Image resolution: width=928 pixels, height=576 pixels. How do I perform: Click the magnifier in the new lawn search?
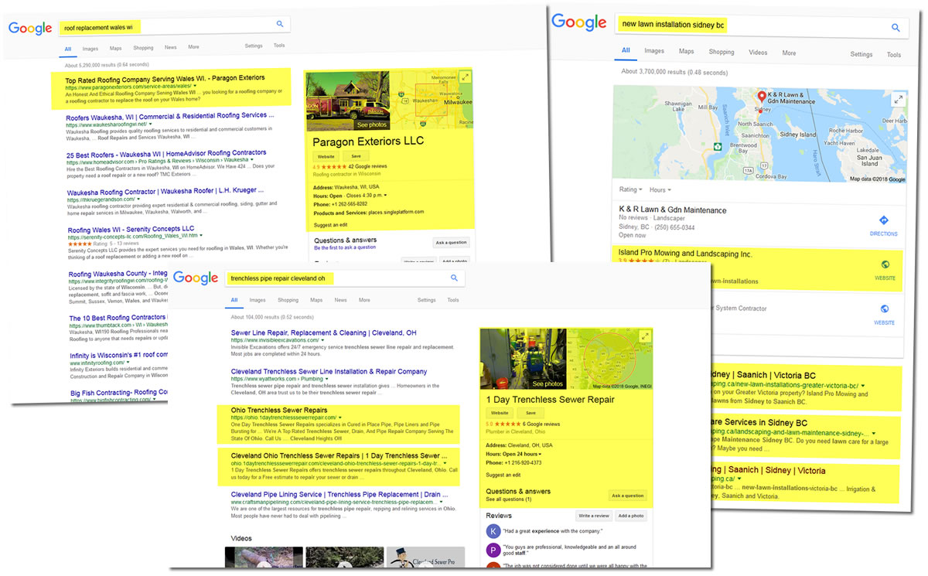(x=896, y=28)
